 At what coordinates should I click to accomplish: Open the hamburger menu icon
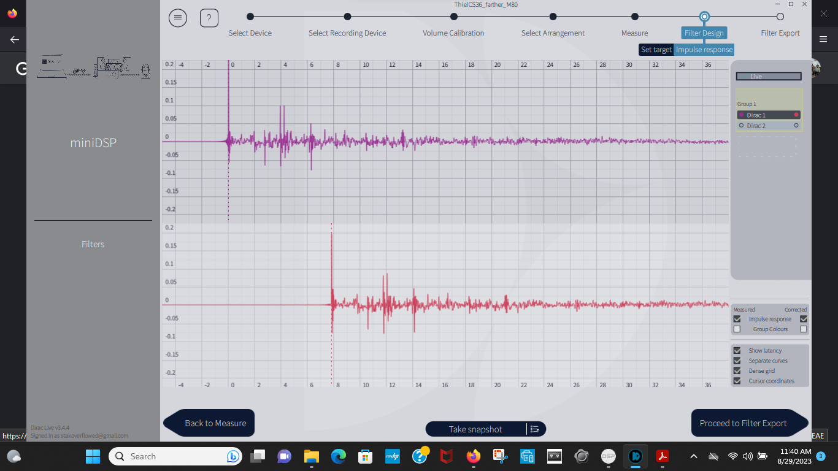coord(178,18)
